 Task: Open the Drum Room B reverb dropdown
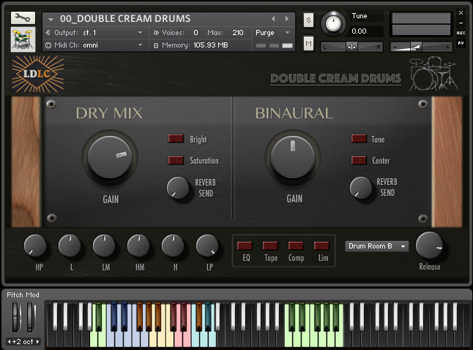[x=377, y=246]
